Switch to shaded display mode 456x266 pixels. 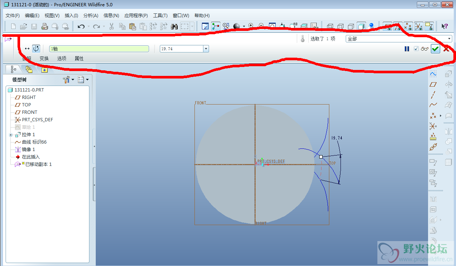click(x=361, y=26)
